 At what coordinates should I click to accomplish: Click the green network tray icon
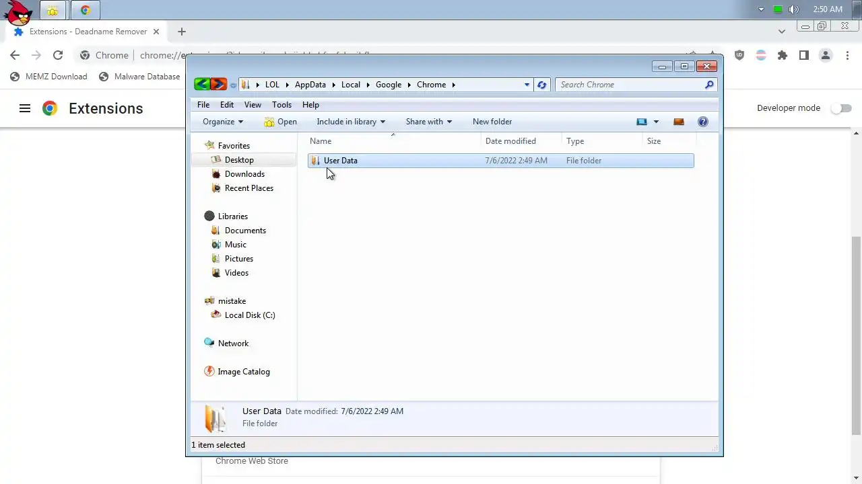[x=778, y=9]
